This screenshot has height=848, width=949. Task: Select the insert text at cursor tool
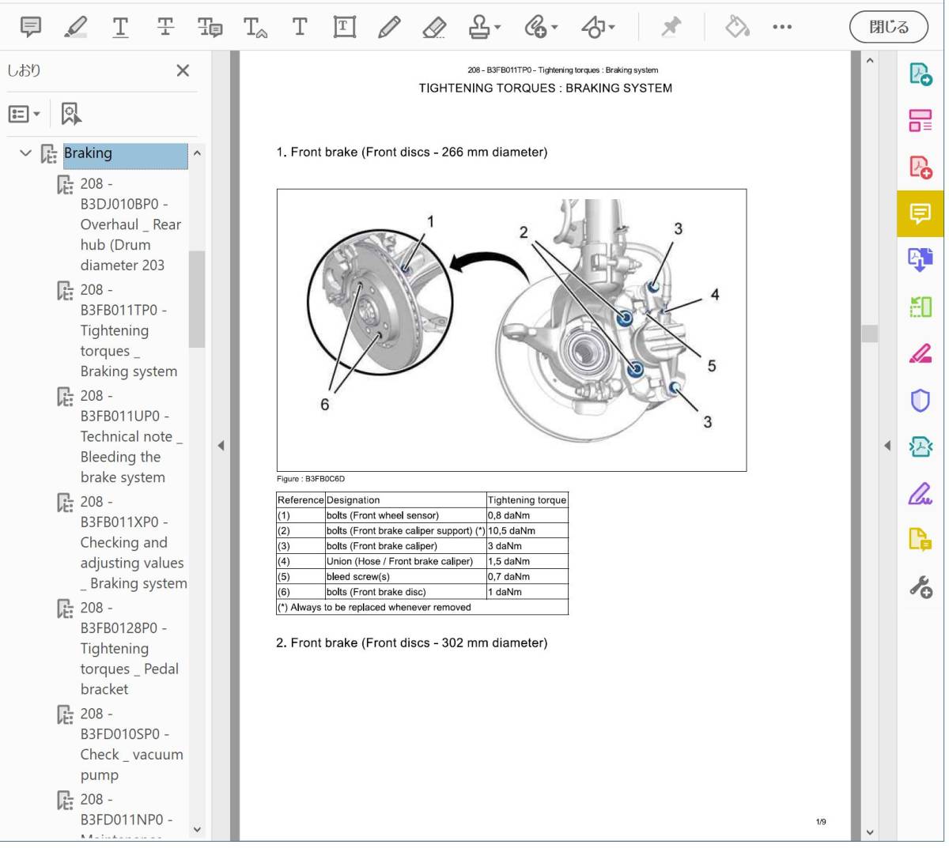255,27
